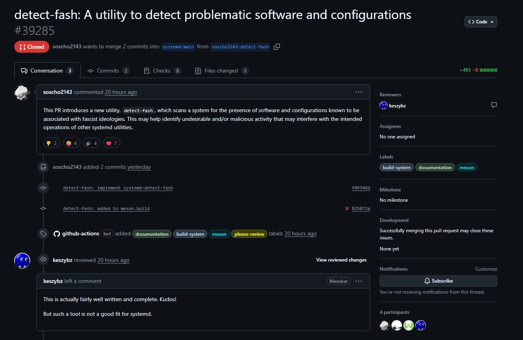This screenshot has width=523, height=340.
Task: Open commit hash f09346d
Action: 361,188
